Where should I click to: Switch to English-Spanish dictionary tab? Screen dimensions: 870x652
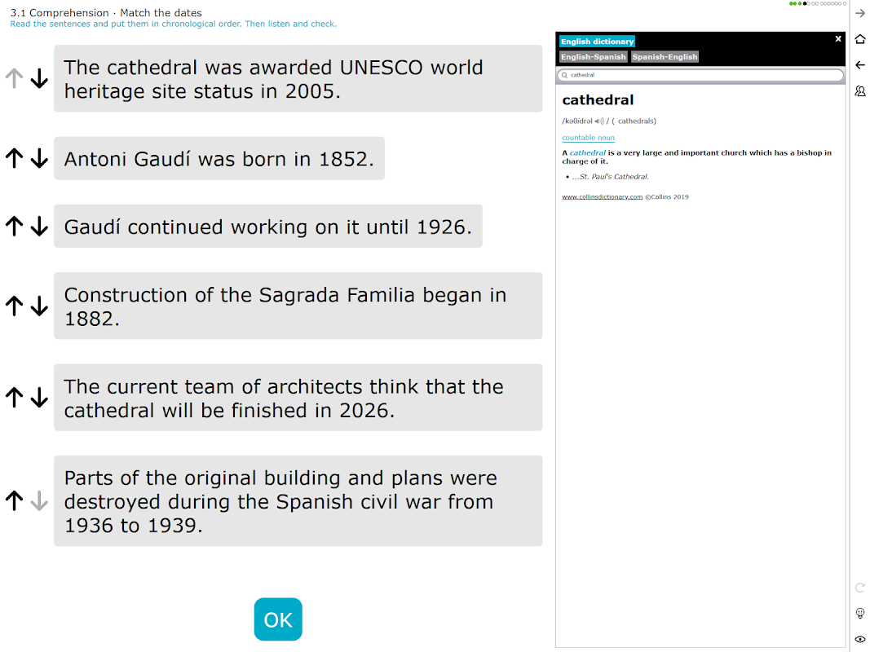coord(593,56)
